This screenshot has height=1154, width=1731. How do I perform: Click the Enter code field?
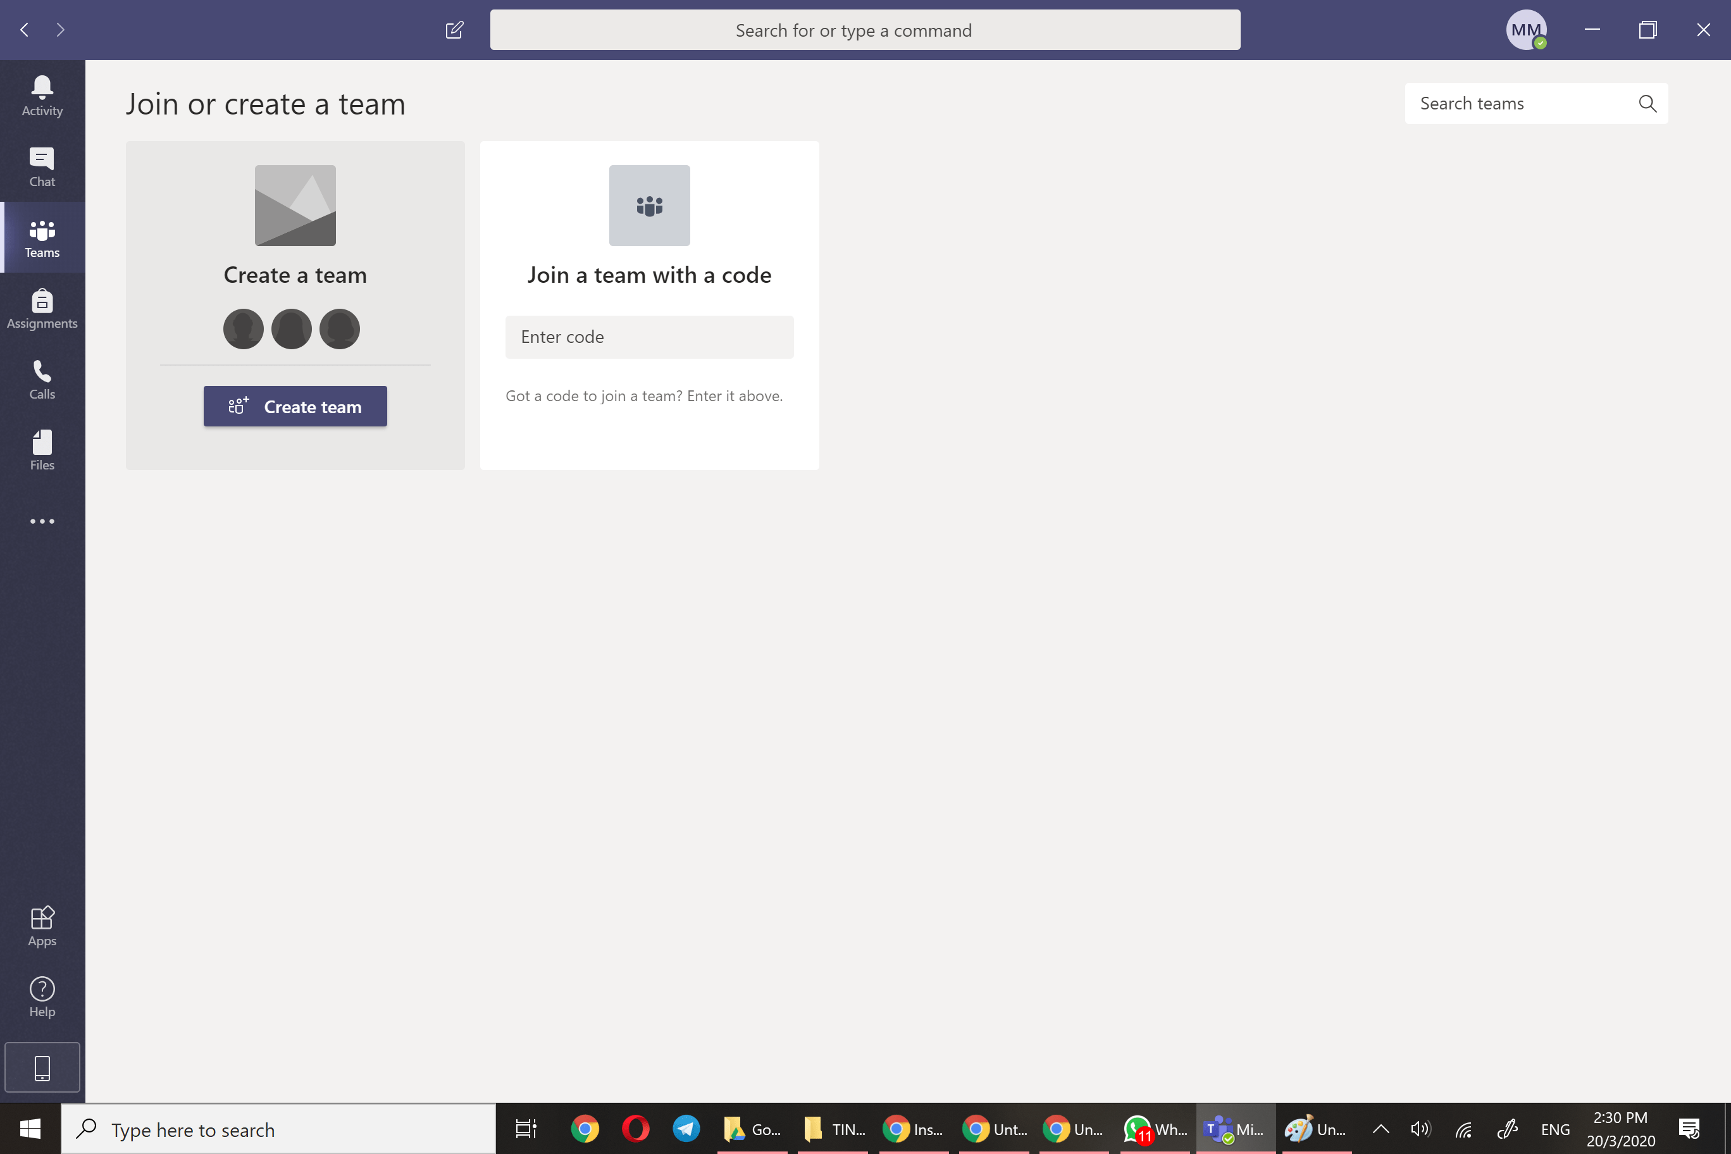pos(649,337)
